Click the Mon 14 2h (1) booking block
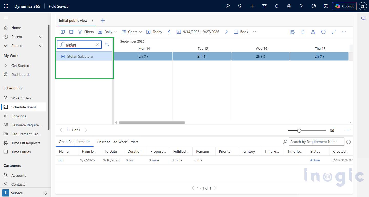This screenshot has height=197, width=369. (143, 56)
